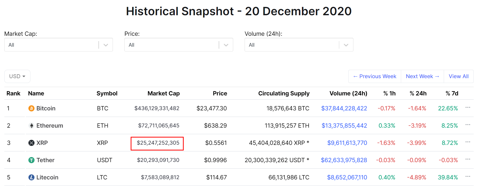478x186 pixels.
Task: Click the Bitcoin coin logo icon
Action: [31, 108]
